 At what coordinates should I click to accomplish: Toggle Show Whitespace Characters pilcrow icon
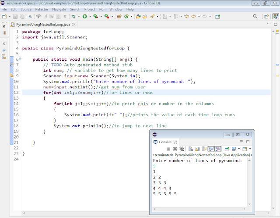coord(65,17)
